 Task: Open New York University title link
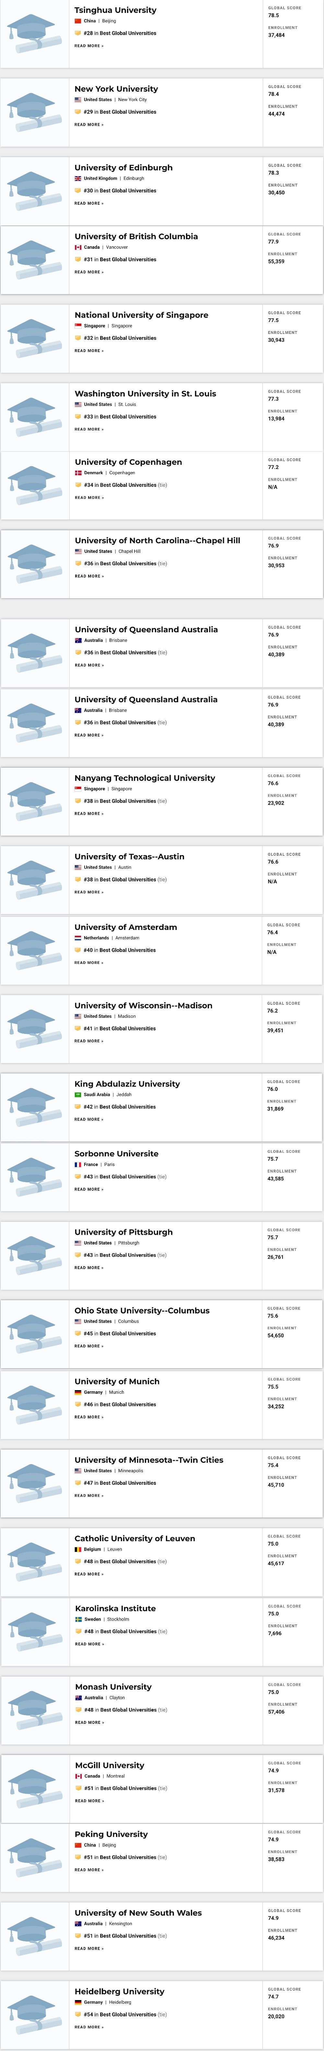coord(116,89)
